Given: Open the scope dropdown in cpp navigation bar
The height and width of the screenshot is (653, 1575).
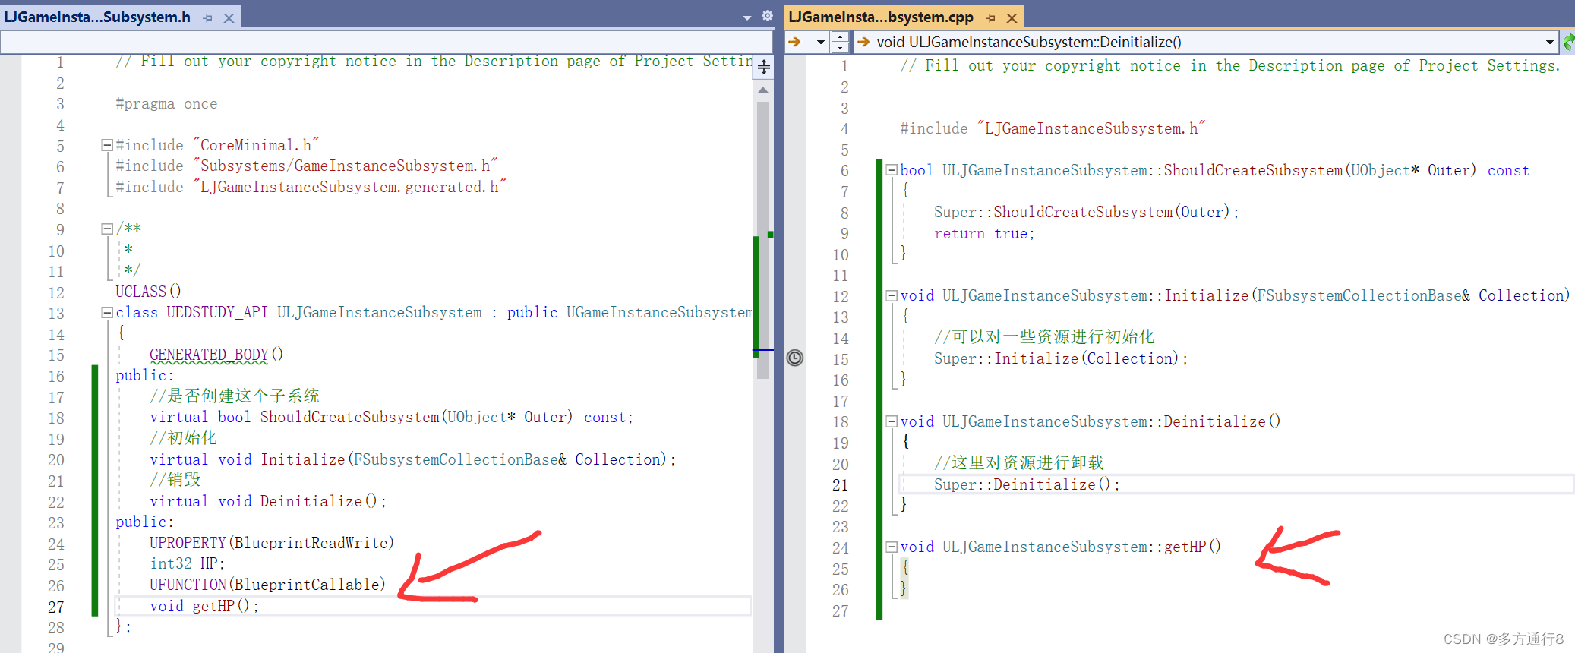Looking at the screenshot, I should click(820, 42).
